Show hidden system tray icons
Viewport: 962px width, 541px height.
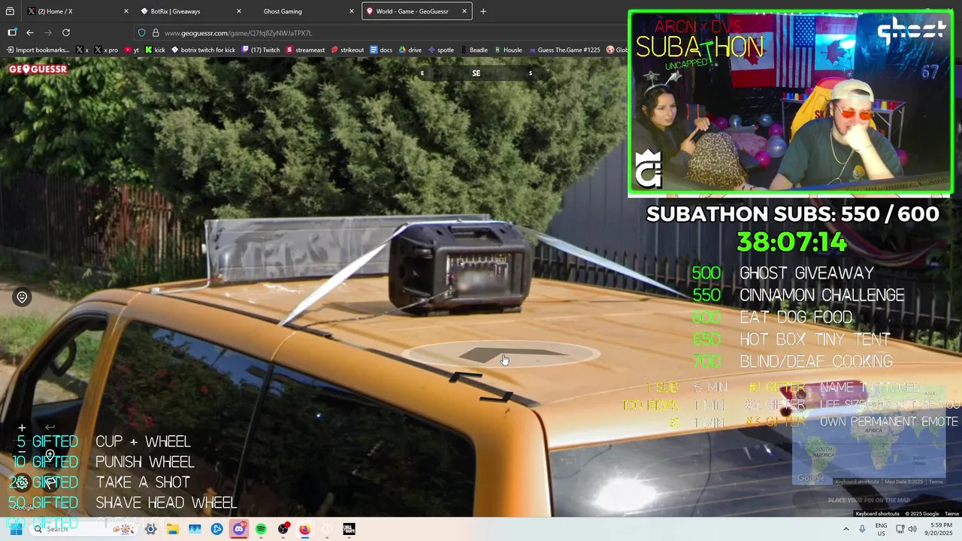(846, 529)
